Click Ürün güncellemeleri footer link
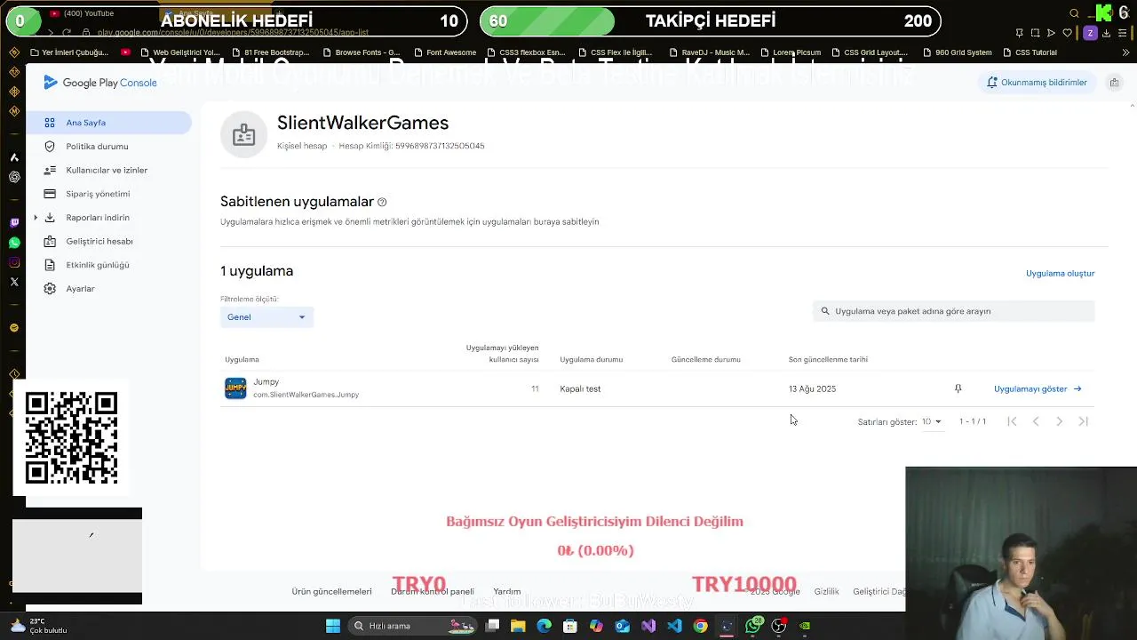This screenshot has height=640, width=1137. point(331,591)
